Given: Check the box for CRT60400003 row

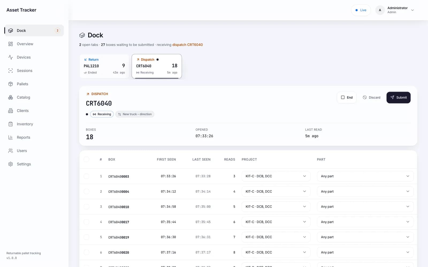Looking at the screenshot, I should (86, 176).
